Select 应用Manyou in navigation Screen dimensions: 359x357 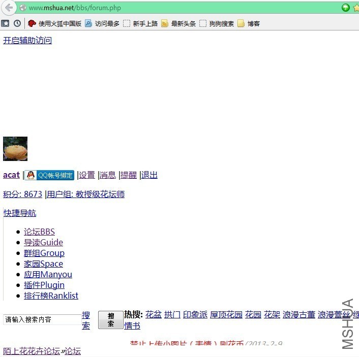[x=48, y=274]
